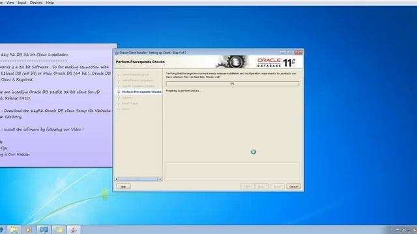
Task: Click the Oracle installer title bar icon
Action: 117,53
